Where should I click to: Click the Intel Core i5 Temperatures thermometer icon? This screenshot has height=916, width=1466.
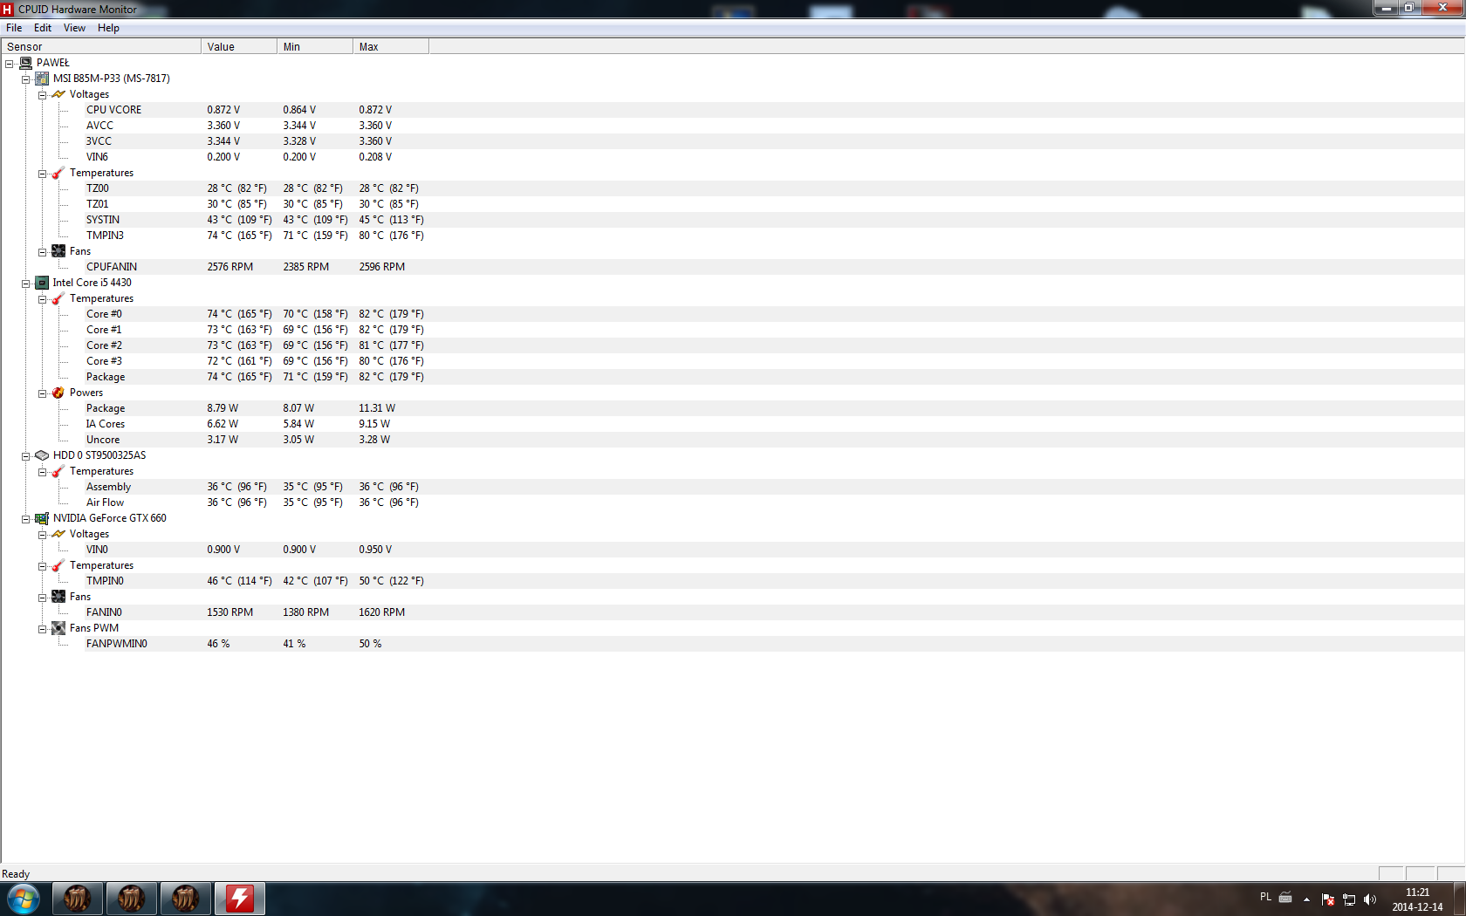click(58, 298)
